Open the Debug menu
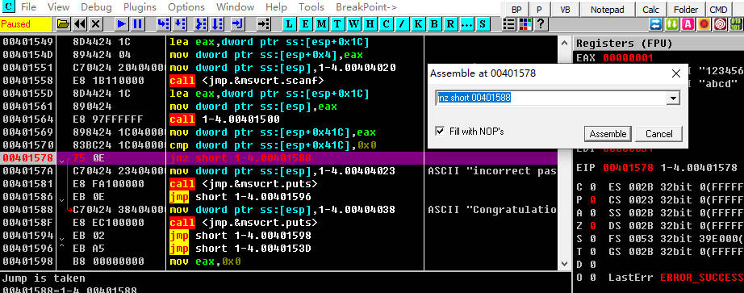Screen dimensions: 744x293 pyautogui.click(x=96, y=7)
